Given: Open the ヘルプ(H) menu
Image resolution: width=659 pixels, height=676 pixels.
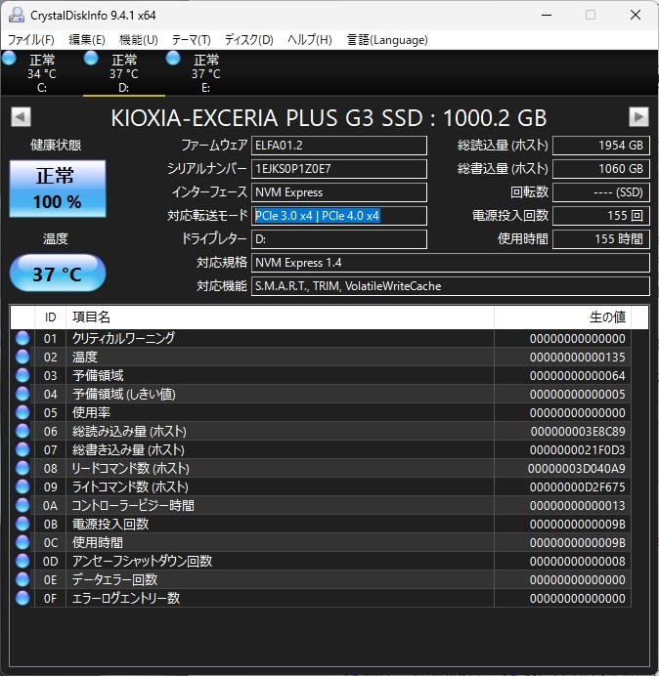Looking at the screenshot, I should pos(310,40).
